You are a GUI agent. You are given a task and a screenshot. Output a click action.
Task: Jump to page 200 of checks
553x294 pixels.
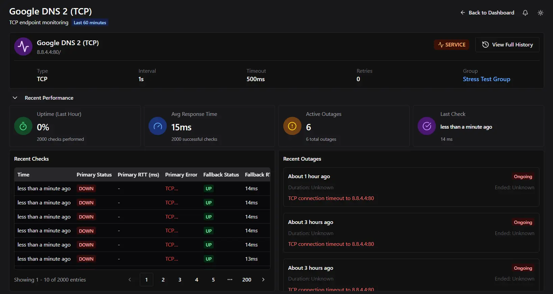coord(246,280)
